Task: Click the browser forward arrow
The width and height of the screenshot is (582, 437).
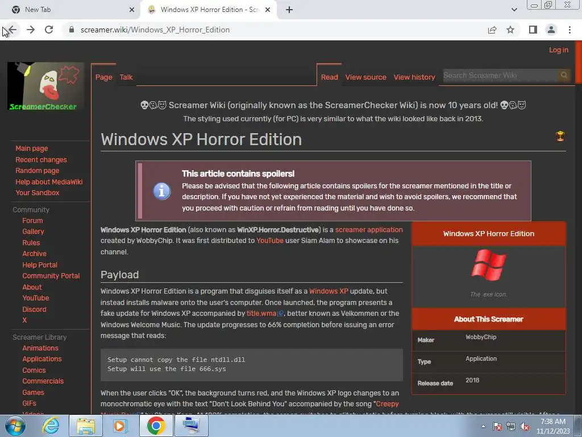Action: [31, 30]
